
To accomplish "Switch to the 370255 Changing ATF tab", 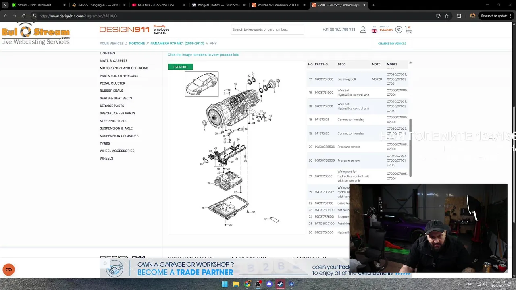I will click(98, 5).
